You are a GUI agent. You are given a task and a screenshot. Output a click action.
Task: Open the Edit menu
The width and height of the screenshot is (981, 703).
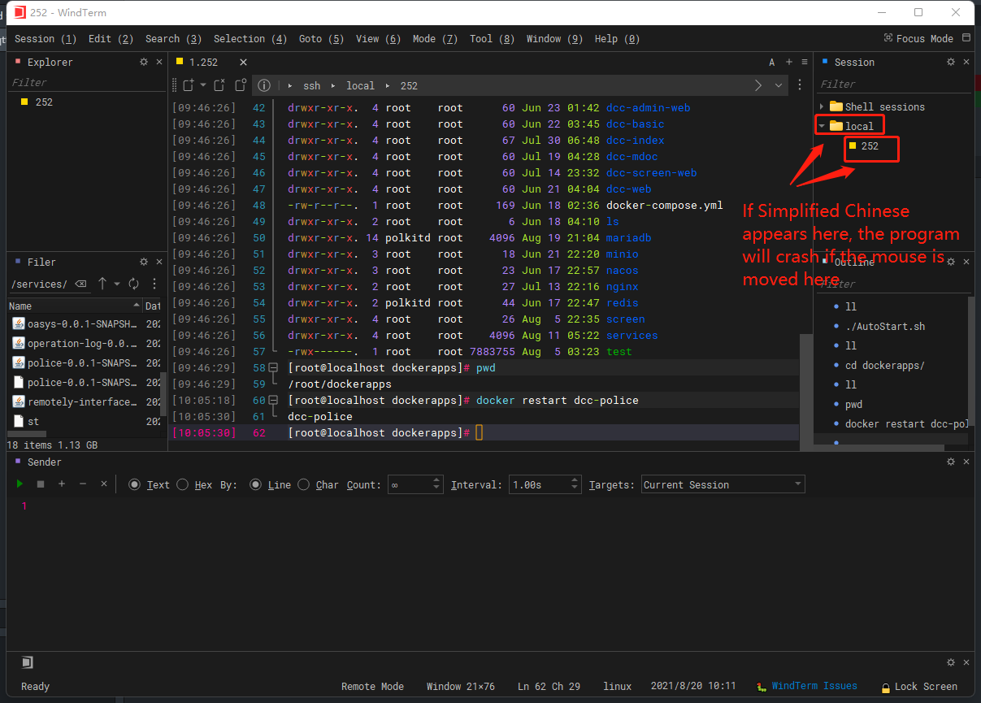(x=111, y=38)
